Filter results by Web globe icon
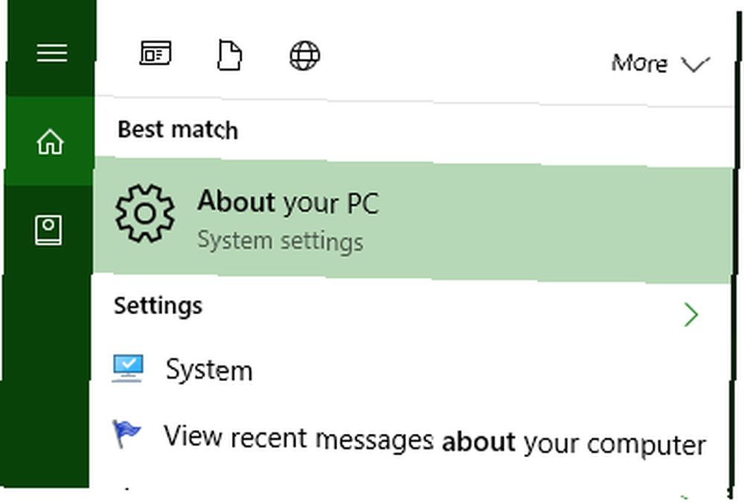The width and height of the screenshot is (744, 503). (304, 56)
